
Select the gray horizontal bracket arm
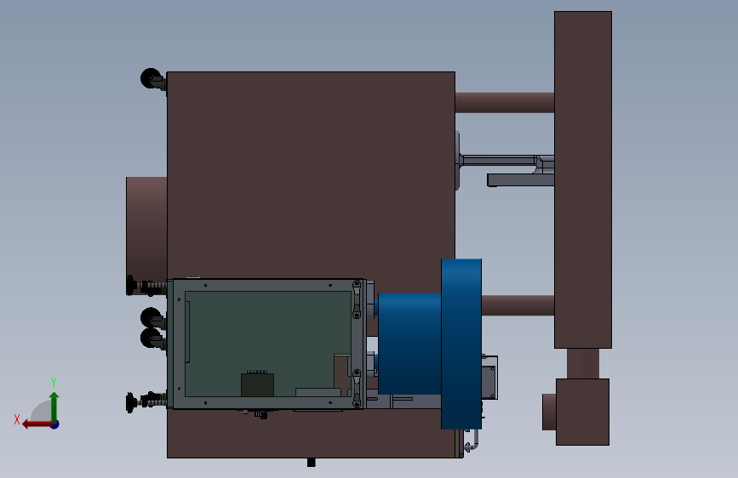tap(521, 180)
